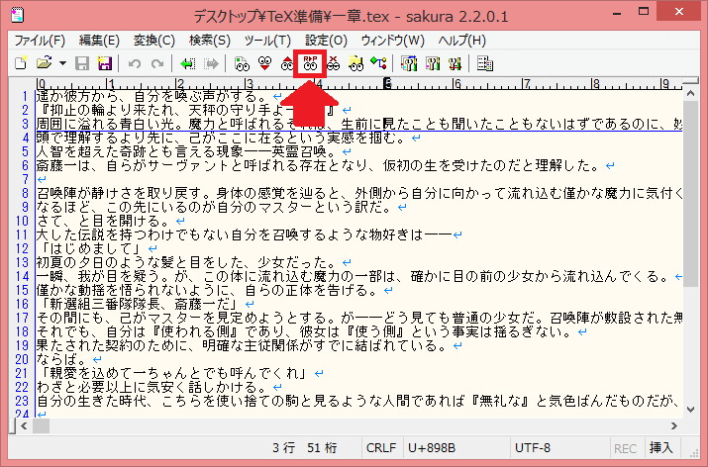Click the vertical scrollbar down arrow

pos(690,410)
